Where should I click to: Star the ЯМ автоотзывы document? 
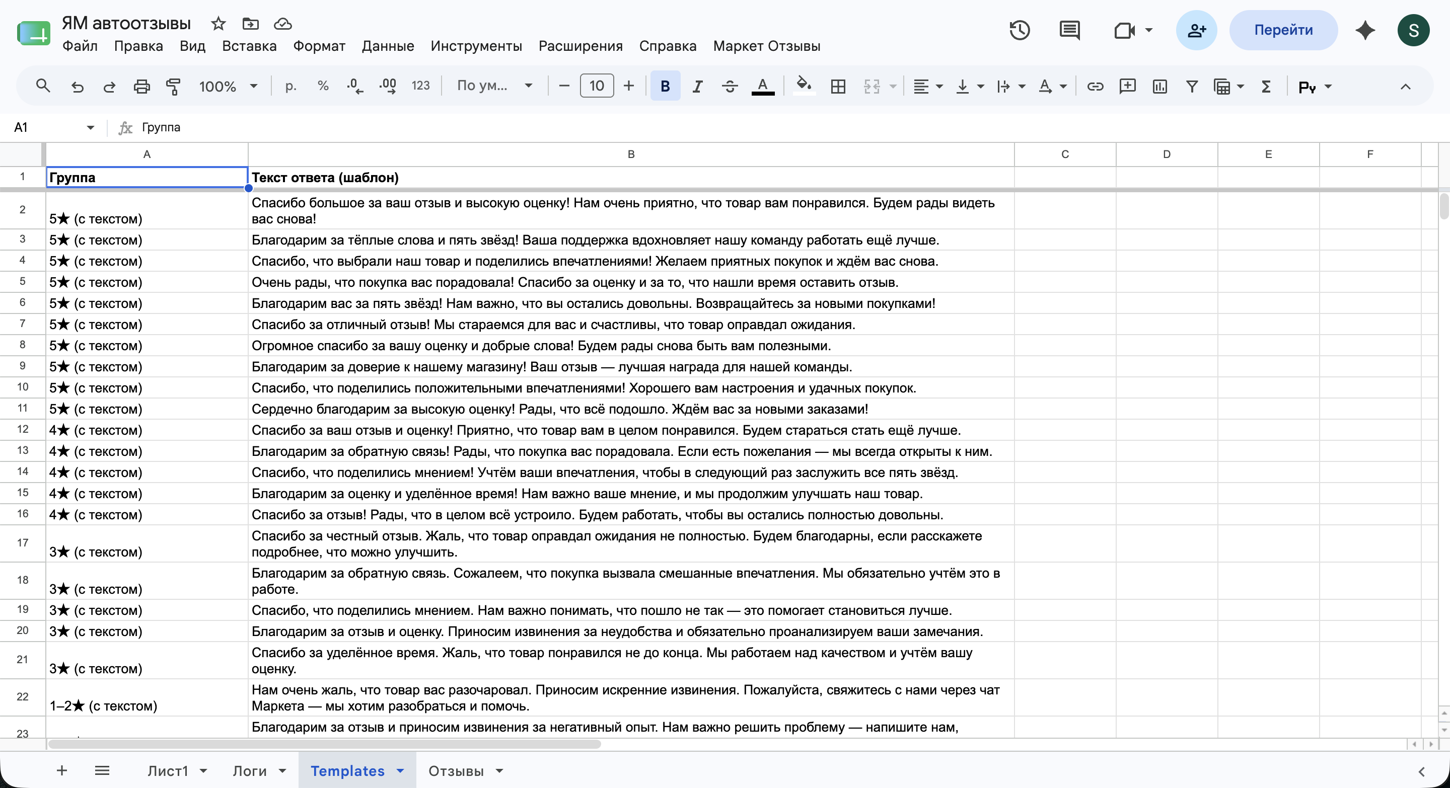point(219,24)
